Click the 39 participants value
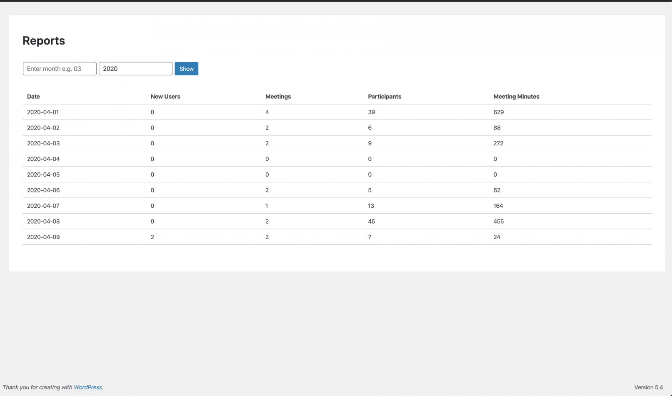Image resolution: width=672 pixels, height=396 pixels. (371, 112)
